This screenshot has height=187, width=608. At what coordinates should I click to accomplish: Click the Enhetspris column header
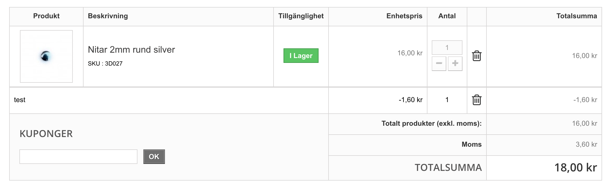pyautogui.click(x=404, y=16)
